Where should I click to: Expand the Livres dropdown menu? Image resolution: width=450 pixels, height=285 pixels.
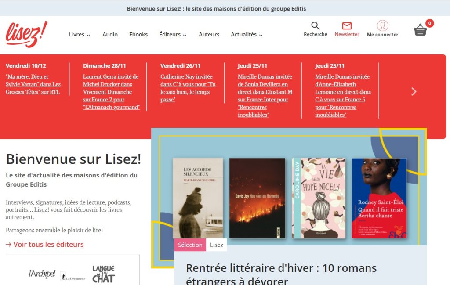(80, 35)
